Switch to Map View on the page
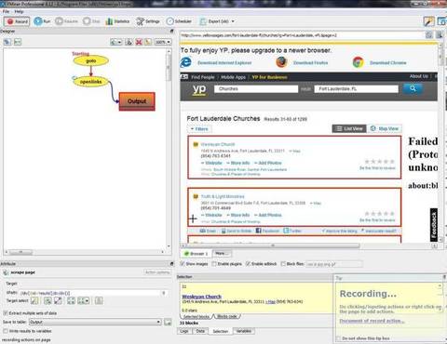 click(385, 128)
